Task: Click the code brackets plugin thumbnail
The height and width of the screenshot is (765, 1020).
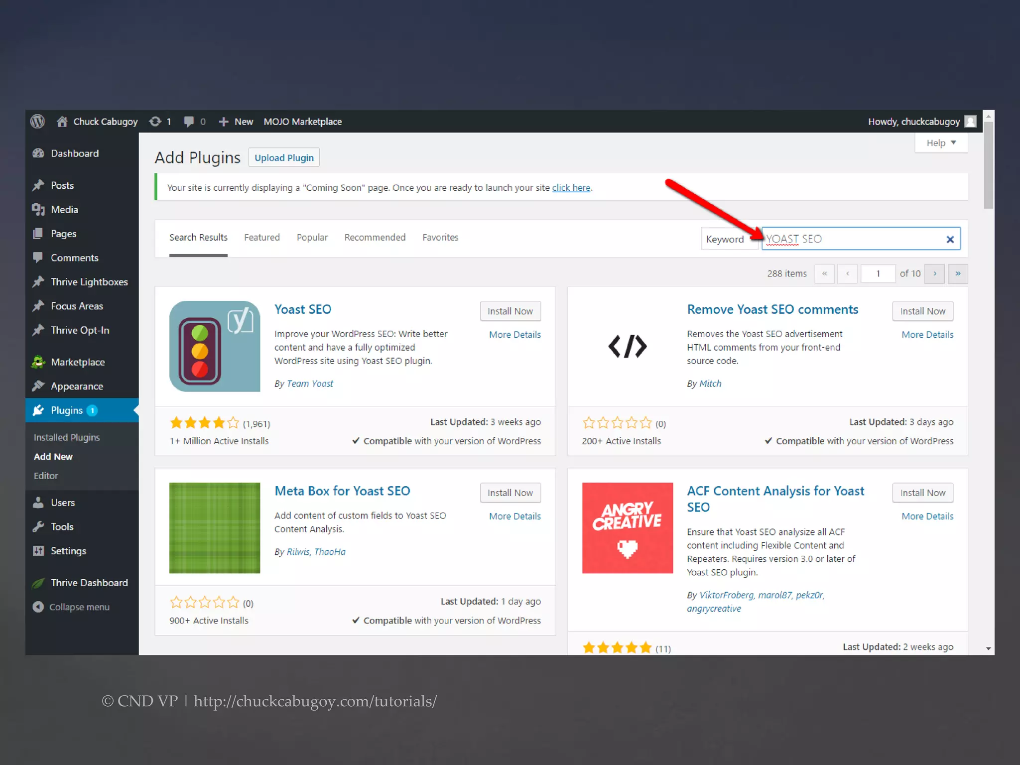Action: pos(628,346)
